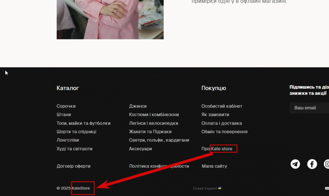Open the Facebook social icon
This screenshot has height=196, width=329.
pos(312,164)
